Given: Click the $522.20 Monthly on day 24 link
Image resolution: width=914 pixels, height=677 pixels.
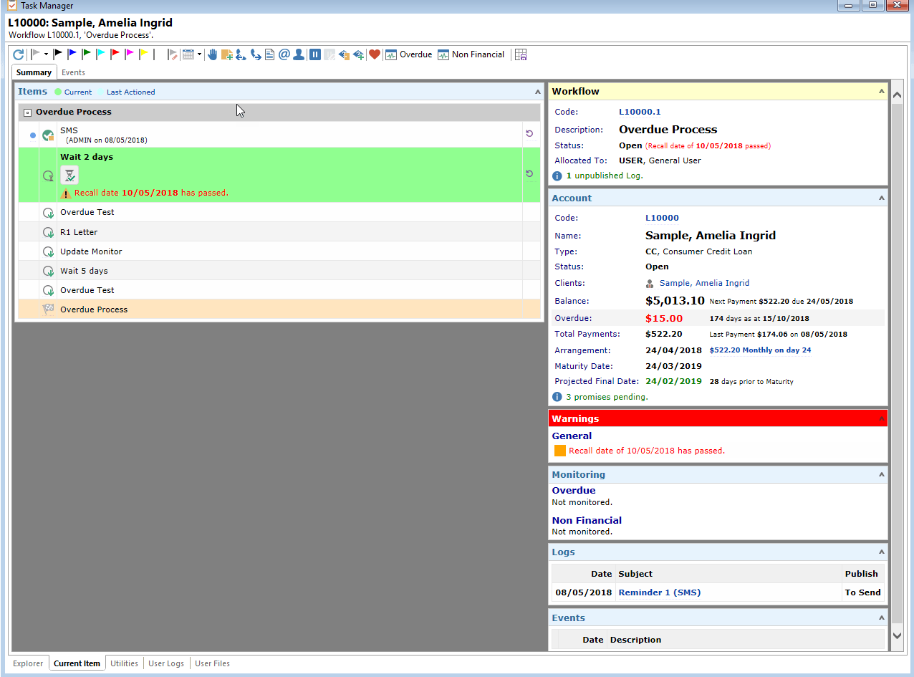Looking at the screenshot, I should (760, 350).
